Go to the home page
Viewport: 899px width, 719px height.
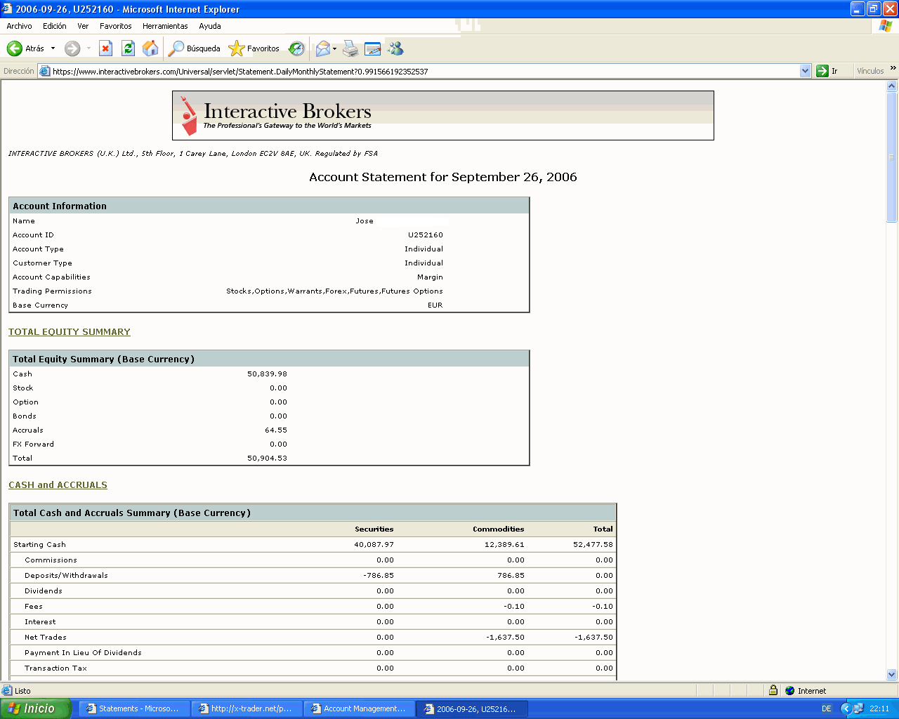tap(150, 48)
